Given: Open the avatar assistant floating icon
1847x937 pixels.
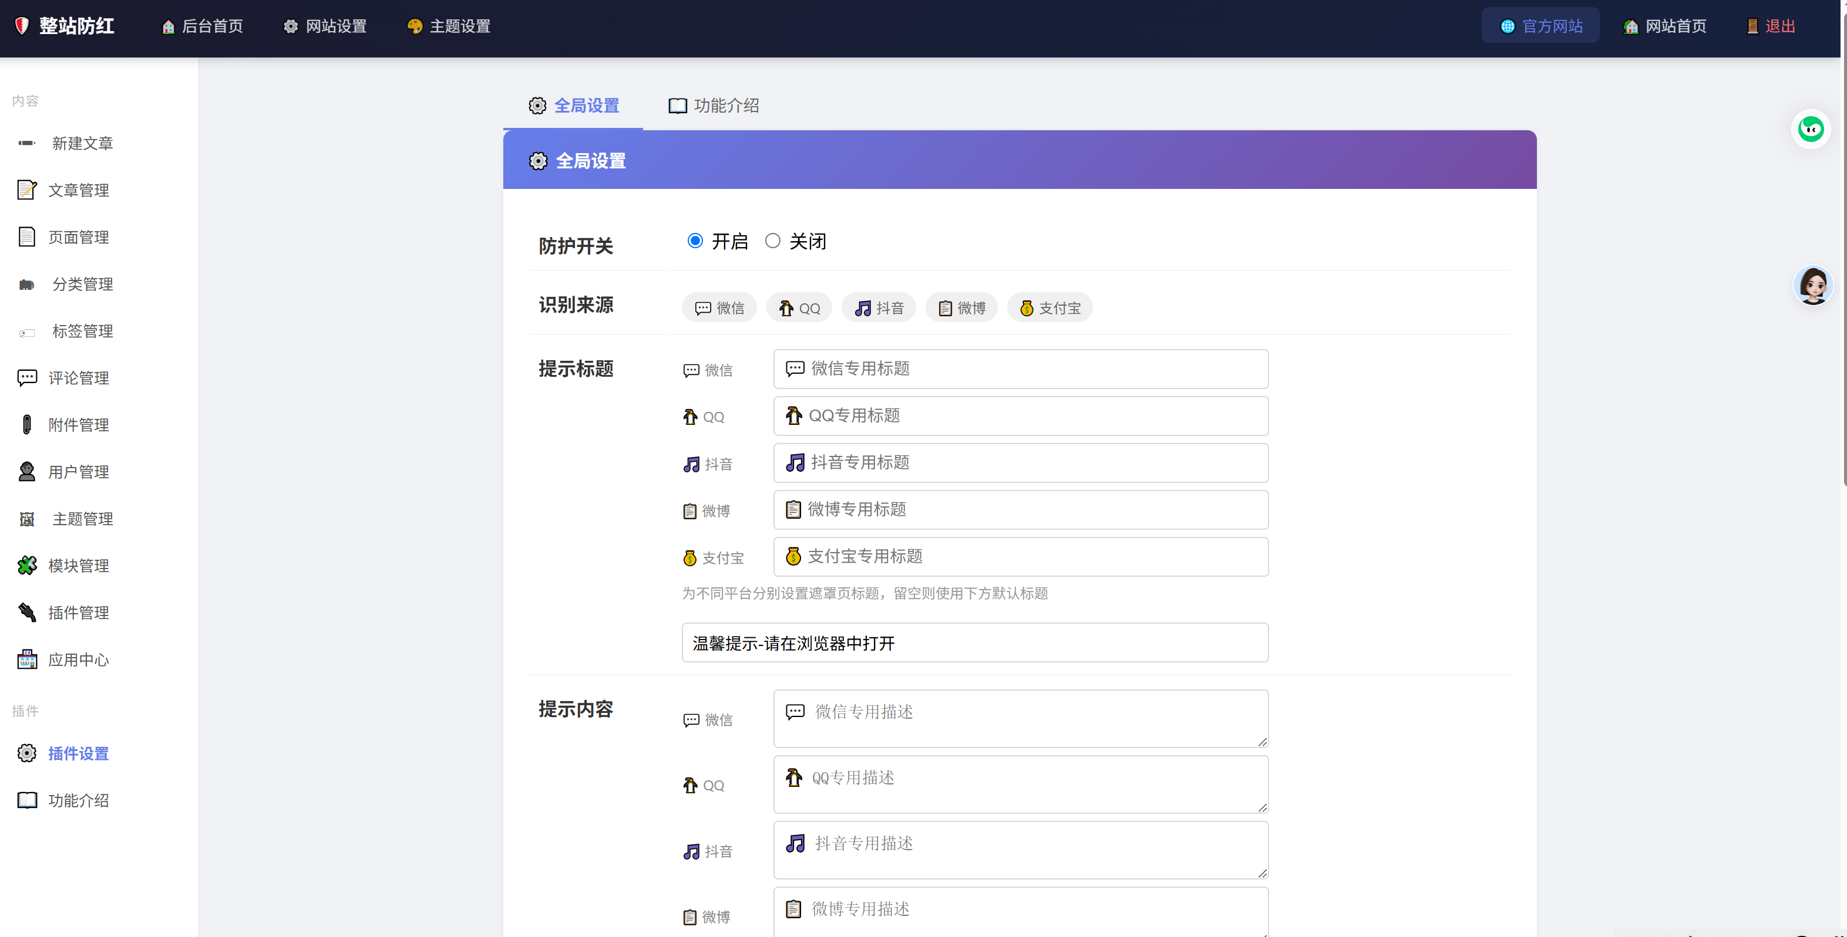Looking at the screenshot, I should point(1814,285).
